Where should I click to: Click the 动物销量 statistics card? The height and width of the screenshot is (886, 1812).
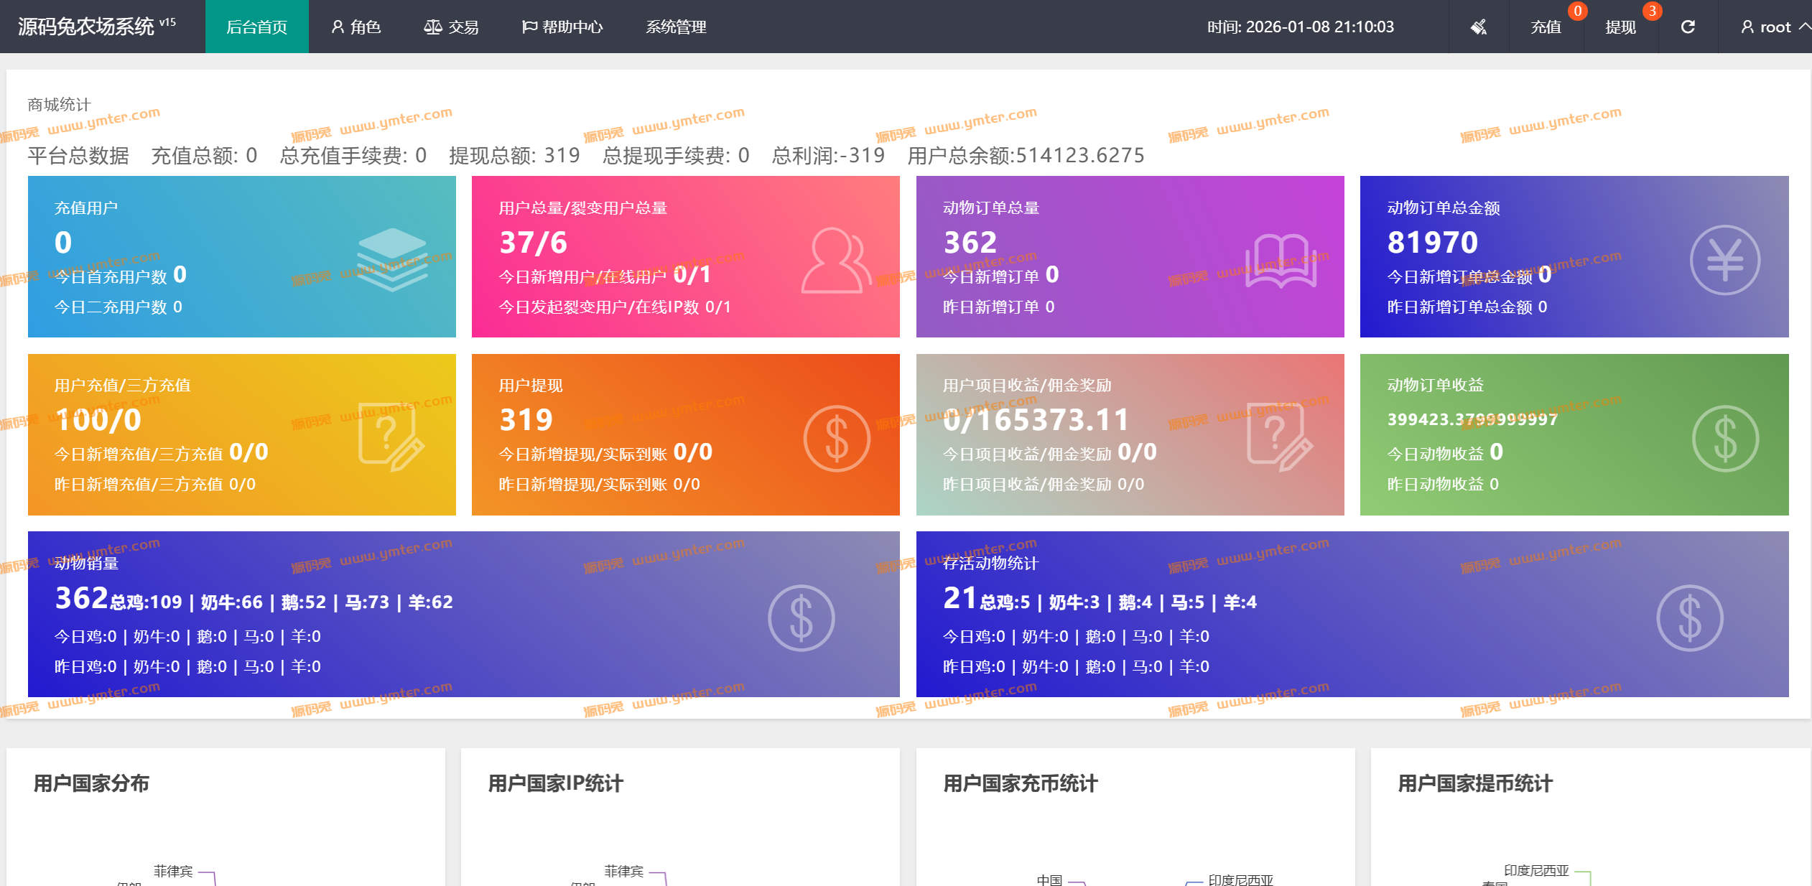coord(463,614)
